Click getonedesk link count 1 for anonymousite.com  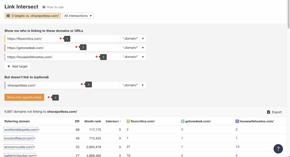(x=182, y=147)
